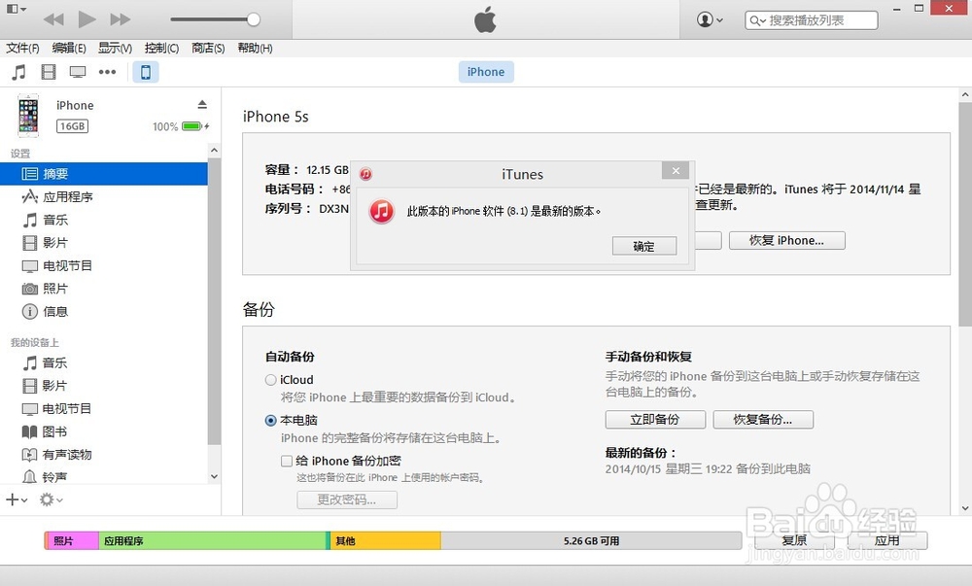This screenshot has height=586, width=972.
Task: Click sidebar scrollbar up arrow
Action: pyautogui.click(x=215, y=151)
